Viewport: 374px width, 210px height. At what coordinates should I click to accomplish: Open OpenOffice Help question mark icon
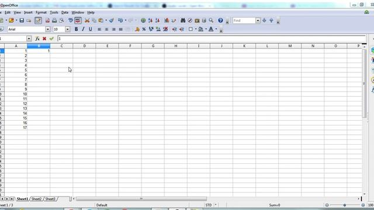click(x=220, y=20)
